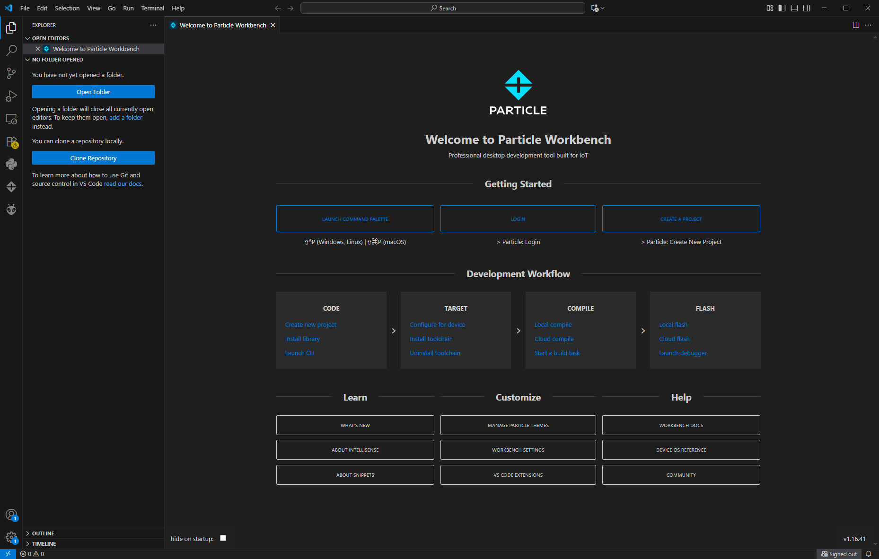The height and width of the screenshot is (559, 879).
Task: Open the Terminal menu
Action: point(152,8)
